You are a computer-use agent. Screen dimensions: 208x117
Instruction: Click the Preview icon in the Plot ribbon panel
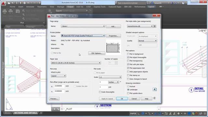coord(18,12)
